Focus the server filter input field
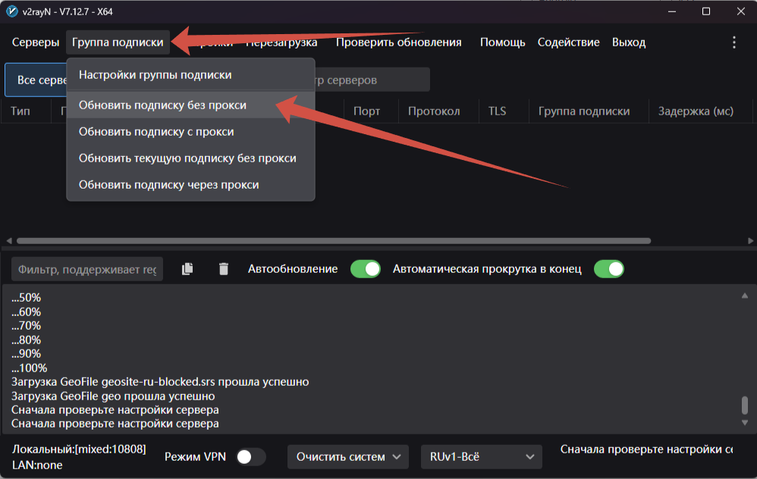The width and height of the screenshot is (757, 479). [x=372, y=80]
